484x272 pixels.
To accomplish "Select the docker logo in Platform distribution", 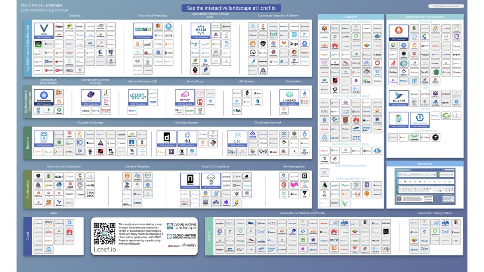I will pos(377,37).
